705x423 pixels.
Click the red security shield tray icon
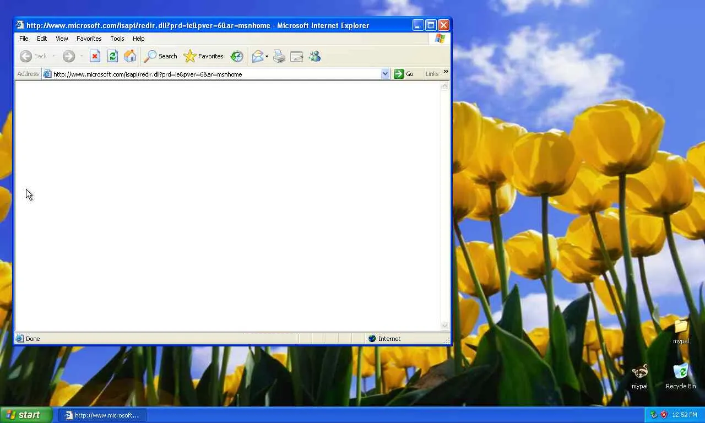(664, 415)
